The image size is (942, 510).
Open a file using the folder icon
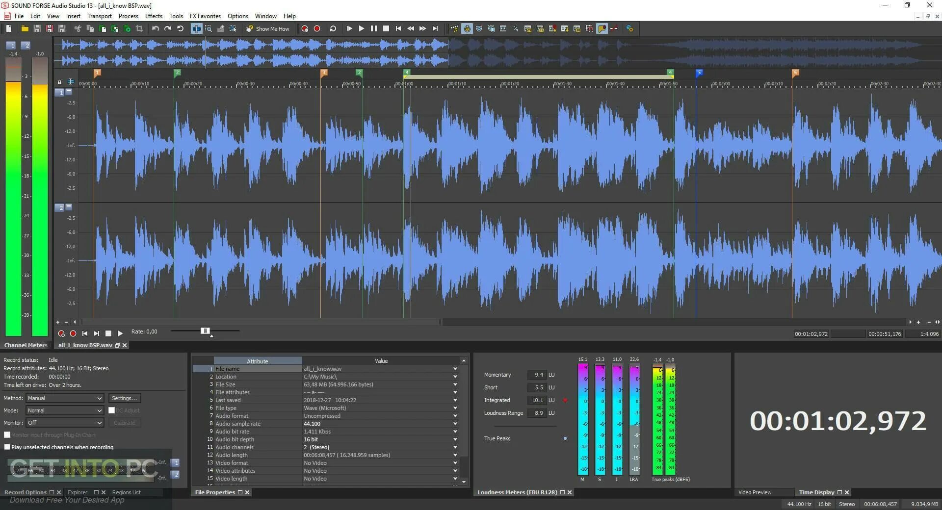25,28
